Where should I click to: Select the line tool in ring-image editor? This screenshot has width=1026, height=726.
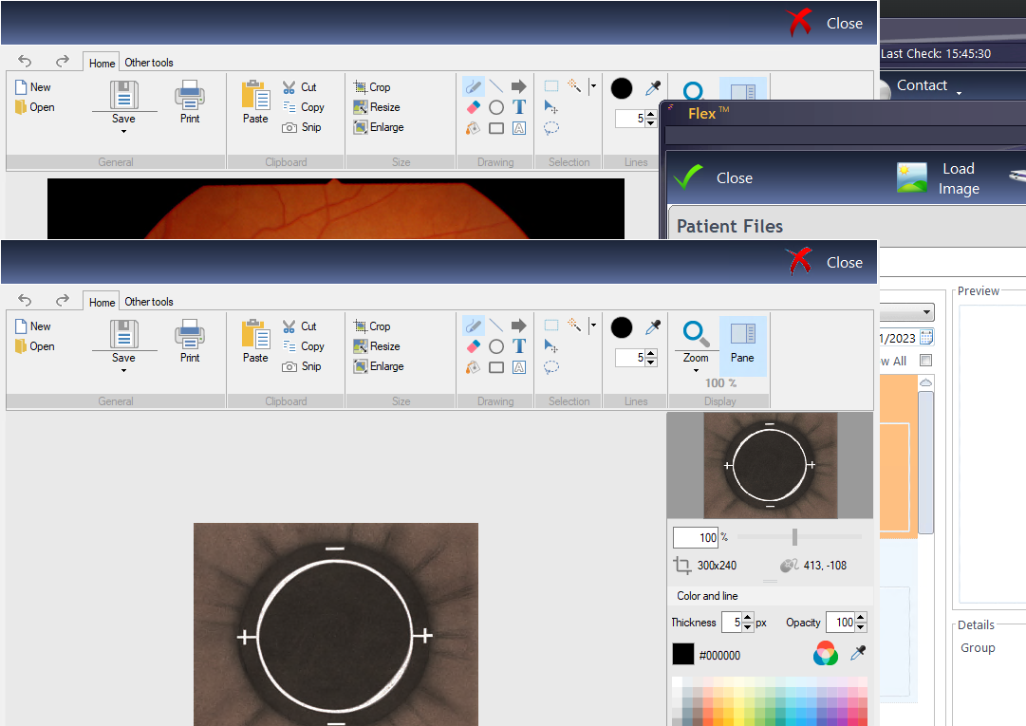tap(496, 326)
